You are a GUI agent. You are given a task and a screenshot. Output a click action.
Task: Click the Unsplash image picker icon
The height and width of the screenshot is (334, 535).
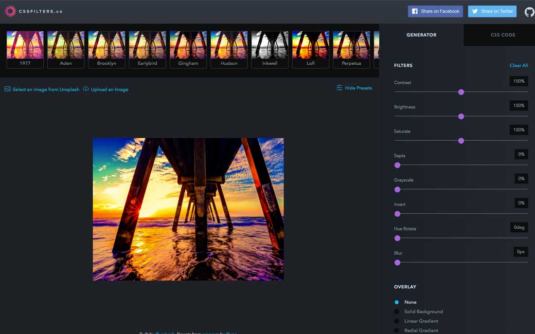[x=7, y=89]
